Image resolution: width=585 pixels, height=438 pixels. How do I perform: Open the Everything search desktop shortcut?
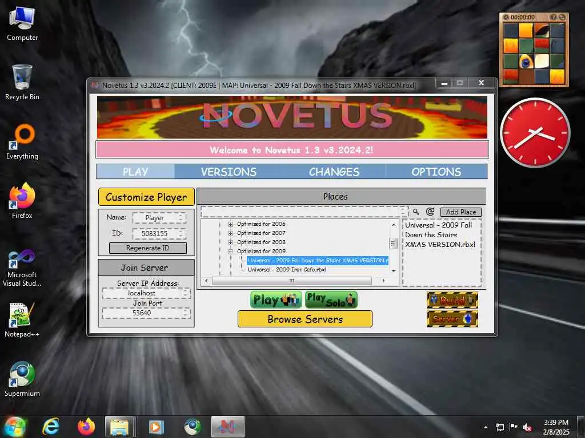[x=22, y=142]
